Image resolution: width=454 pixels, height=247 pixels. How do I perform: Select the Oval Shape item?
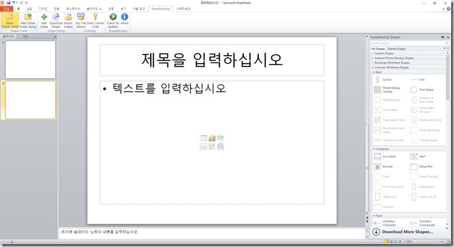click(x=422, y=90)
